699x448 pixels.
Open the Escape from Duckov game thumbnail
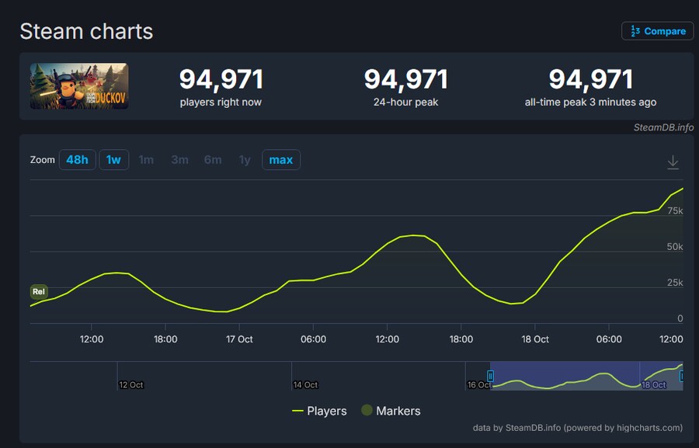[79, 86]
